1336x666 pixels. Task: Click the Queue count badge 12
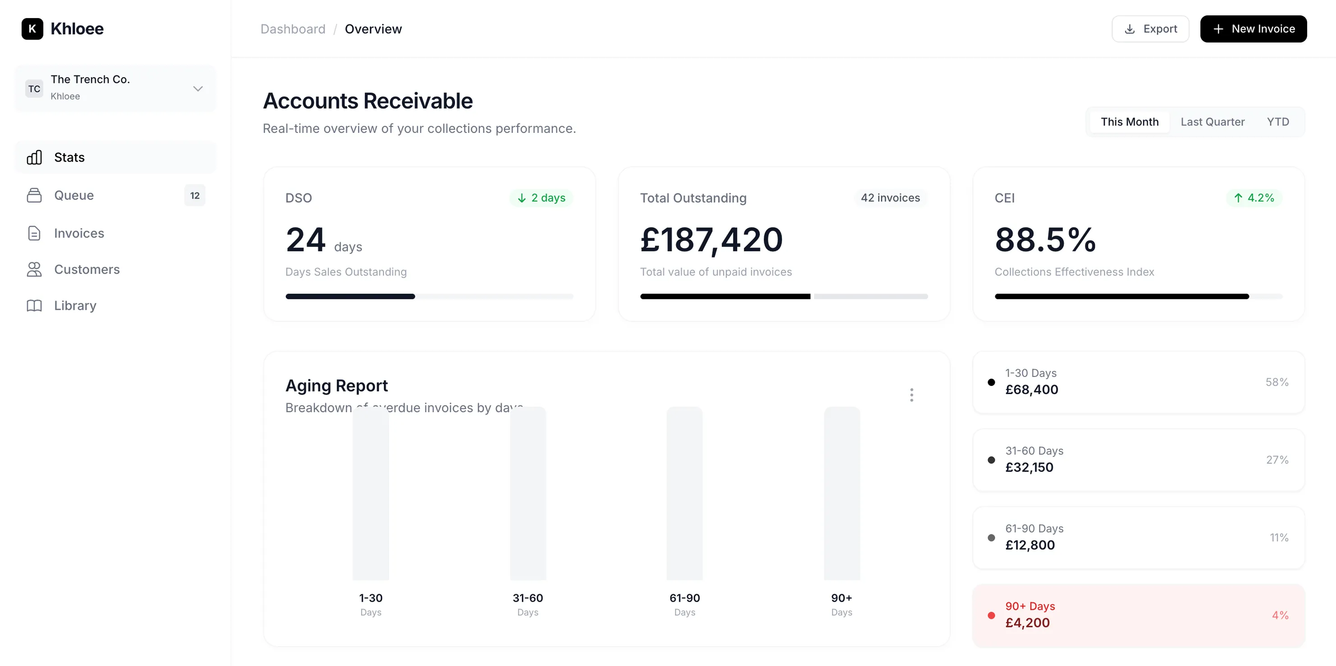pos(194,195)
